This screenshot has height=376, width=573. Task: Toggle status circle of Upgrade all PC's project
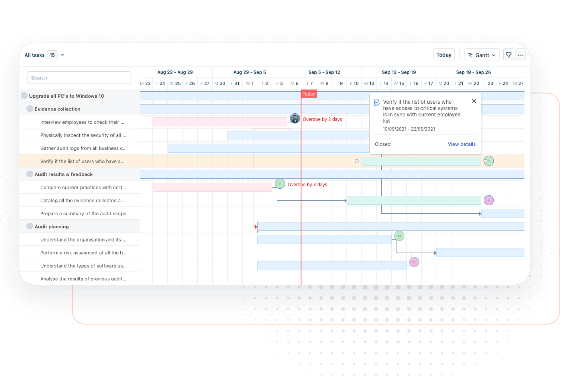coord(24,95)
